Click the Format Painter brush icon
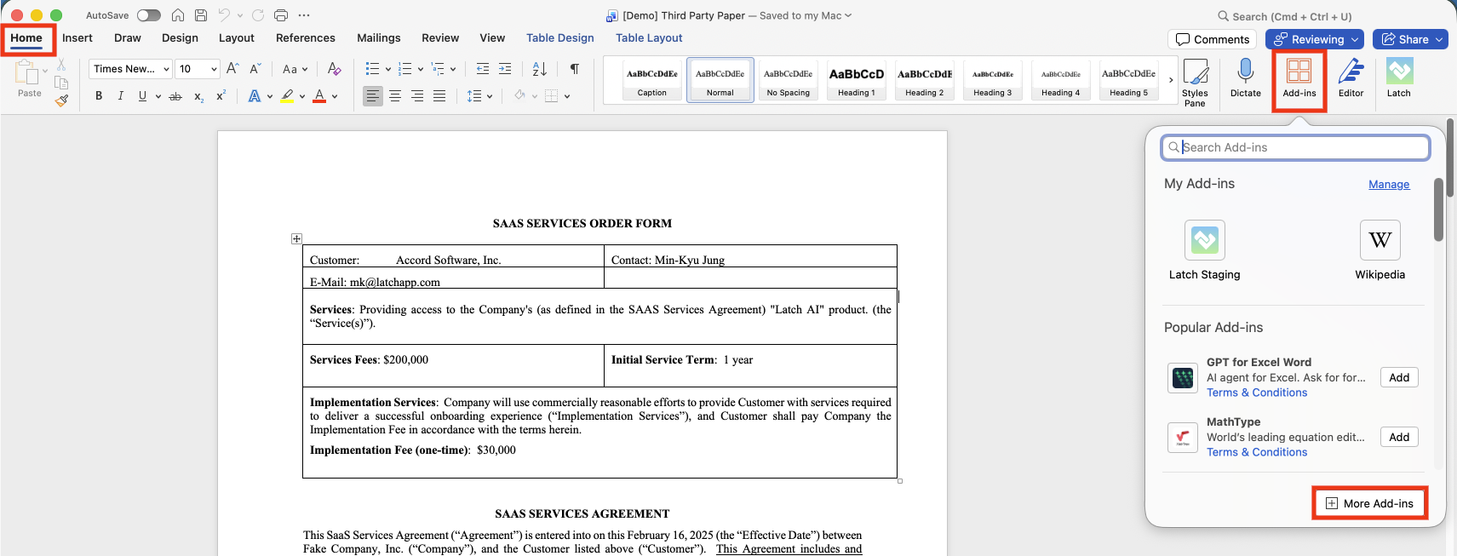Image resolution: width=1457 pixels, height=556 pixels. 61,100
